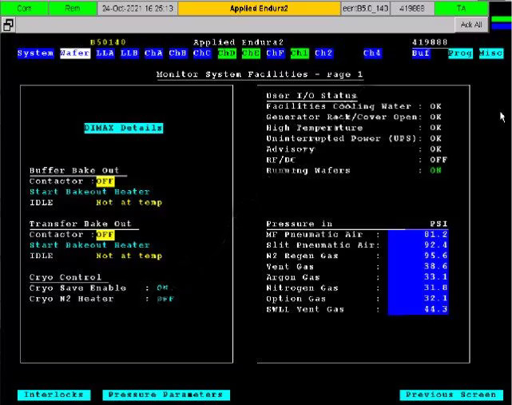Open the Interlocks screen
Viewport: 512px width, 405px height.
pyautogui.click(x=54, y=395)
